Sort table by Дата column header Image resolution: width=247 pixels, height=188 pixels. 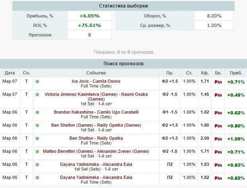pos(10,73)
